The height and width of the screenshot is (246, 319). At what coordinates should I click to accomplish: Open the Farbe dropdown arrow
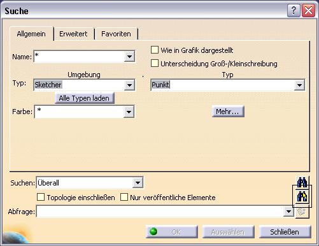(129, 112)
